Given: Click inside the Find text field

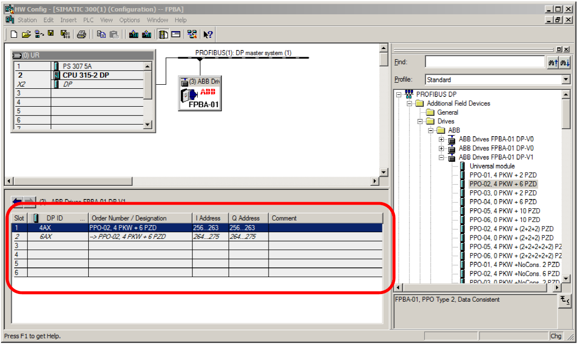Looking at the screenshot, I should [484, 62].
